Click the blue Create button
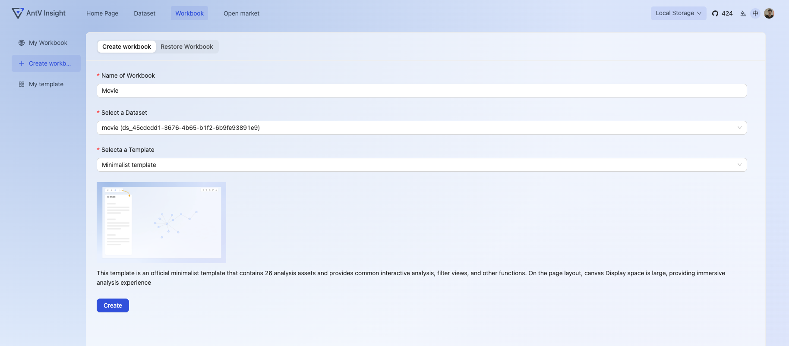 113,305
